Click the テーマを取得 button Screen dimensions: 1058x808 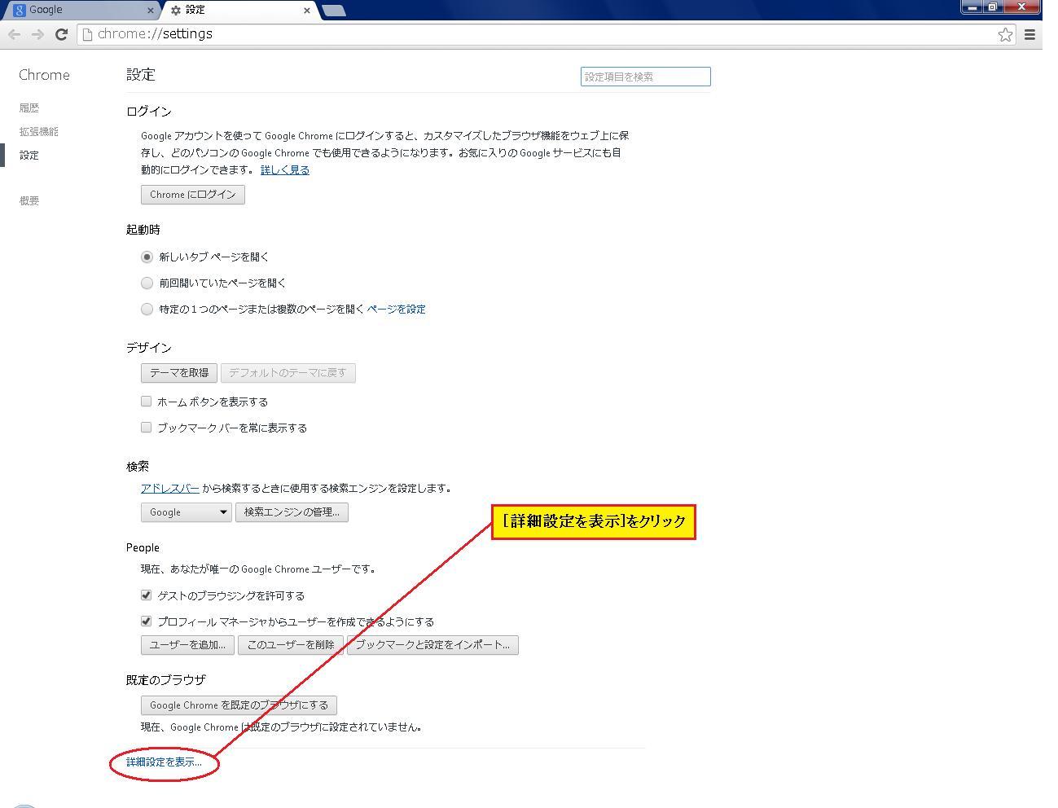click(x=179, y=373)
